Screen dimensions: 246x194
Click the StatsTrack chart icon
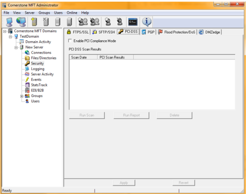[27, 85]
